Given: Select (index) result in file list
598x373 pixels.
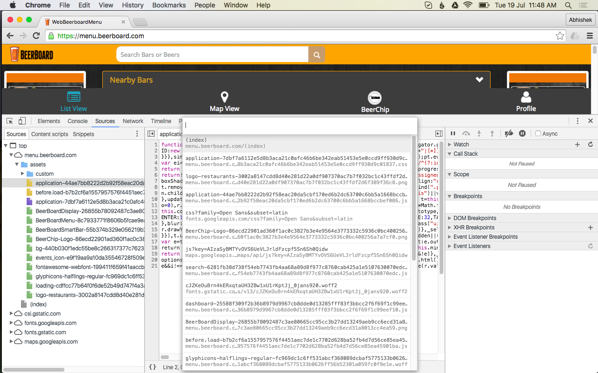Looking at the screenshot, I should pyautogui.click(x=296, y=143).
